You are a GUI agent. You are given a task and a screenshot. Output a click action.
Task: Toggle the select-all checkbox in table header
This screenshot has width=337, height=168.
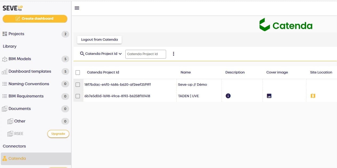click(x=78, y=72)
